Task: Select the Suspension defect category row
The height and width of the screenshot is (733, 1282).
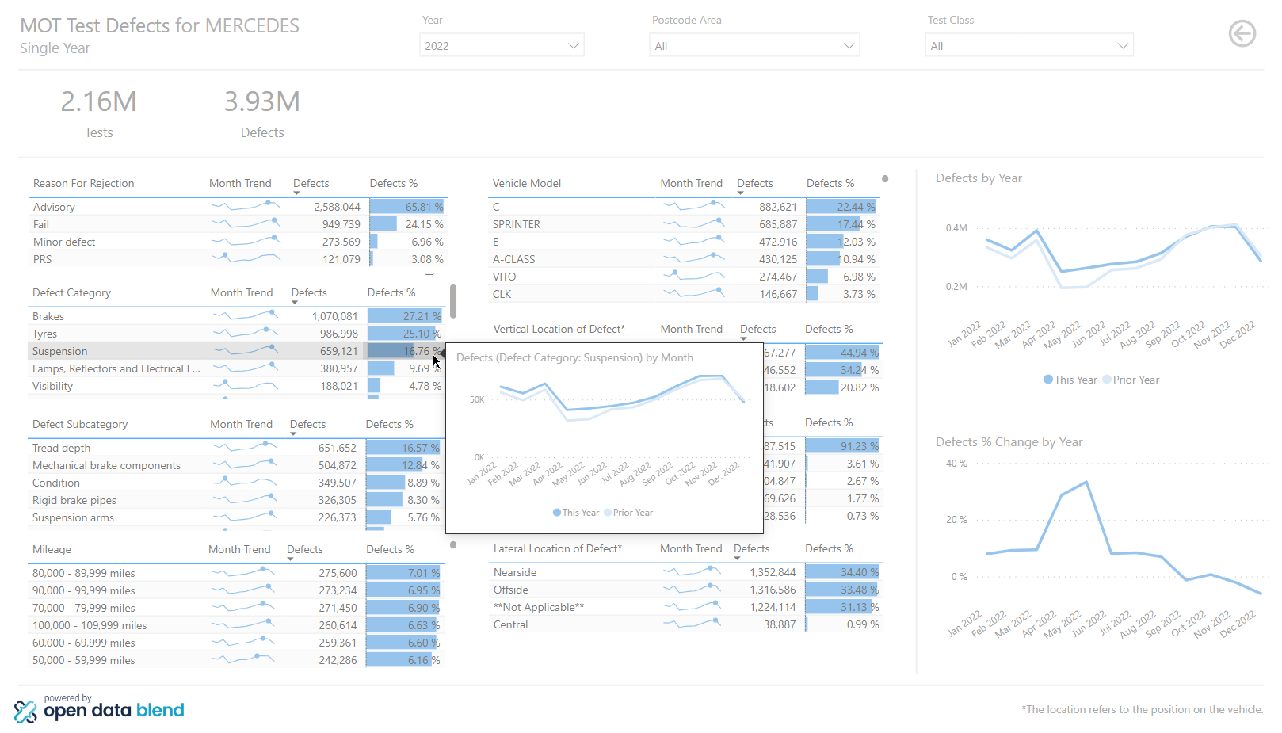Action: tap(236, 351)
